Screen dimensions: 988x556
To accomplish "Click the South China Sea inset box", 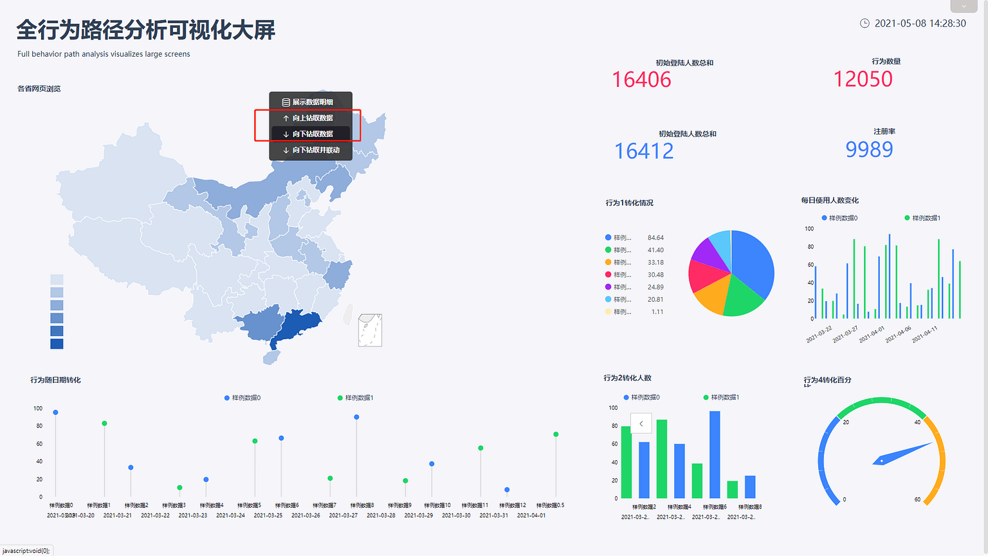I will (370, 330).
